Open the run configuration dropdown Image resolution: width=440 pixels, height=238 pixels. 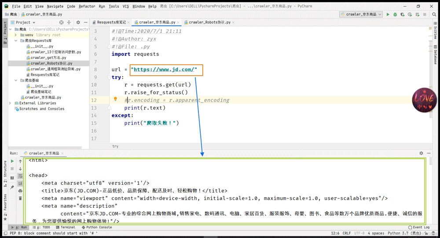361,15
